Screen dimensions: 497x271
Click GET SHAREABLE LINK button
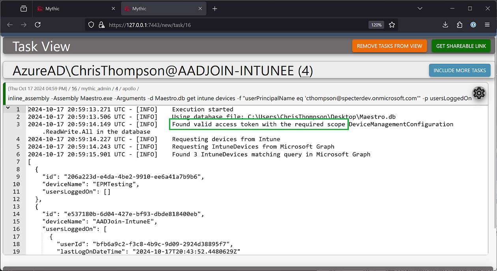click(461, 46)
